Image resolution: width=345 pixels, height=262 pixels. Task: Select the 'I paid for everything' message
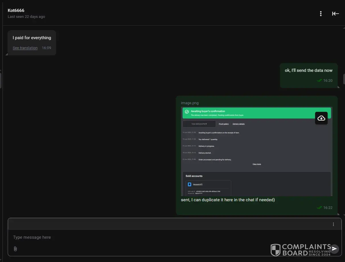tap(32, 38)
